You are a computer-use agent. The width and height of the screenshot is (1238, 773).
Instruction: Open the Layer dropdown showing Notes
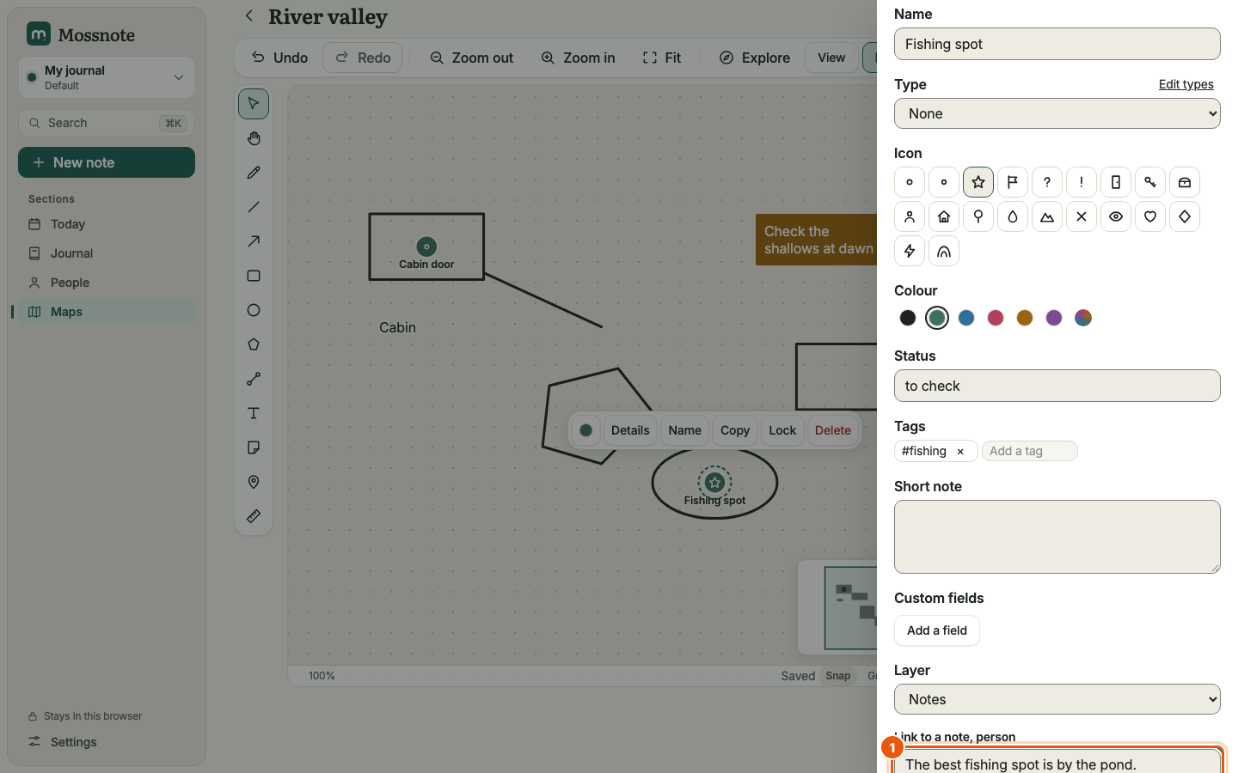pos(1057,699)
